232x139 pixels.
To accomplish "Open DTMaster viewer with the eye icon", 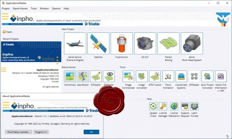I will pyautogui.click(x=109, y=76).
